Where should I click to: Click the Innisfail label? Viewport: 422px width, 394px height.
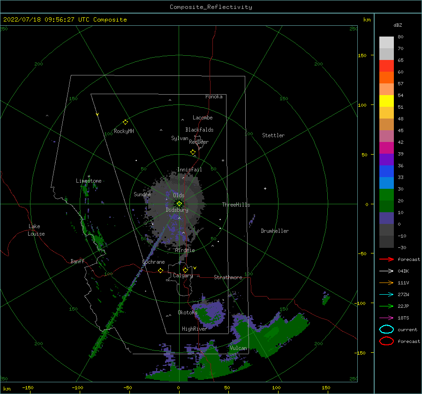pos(189,170)
